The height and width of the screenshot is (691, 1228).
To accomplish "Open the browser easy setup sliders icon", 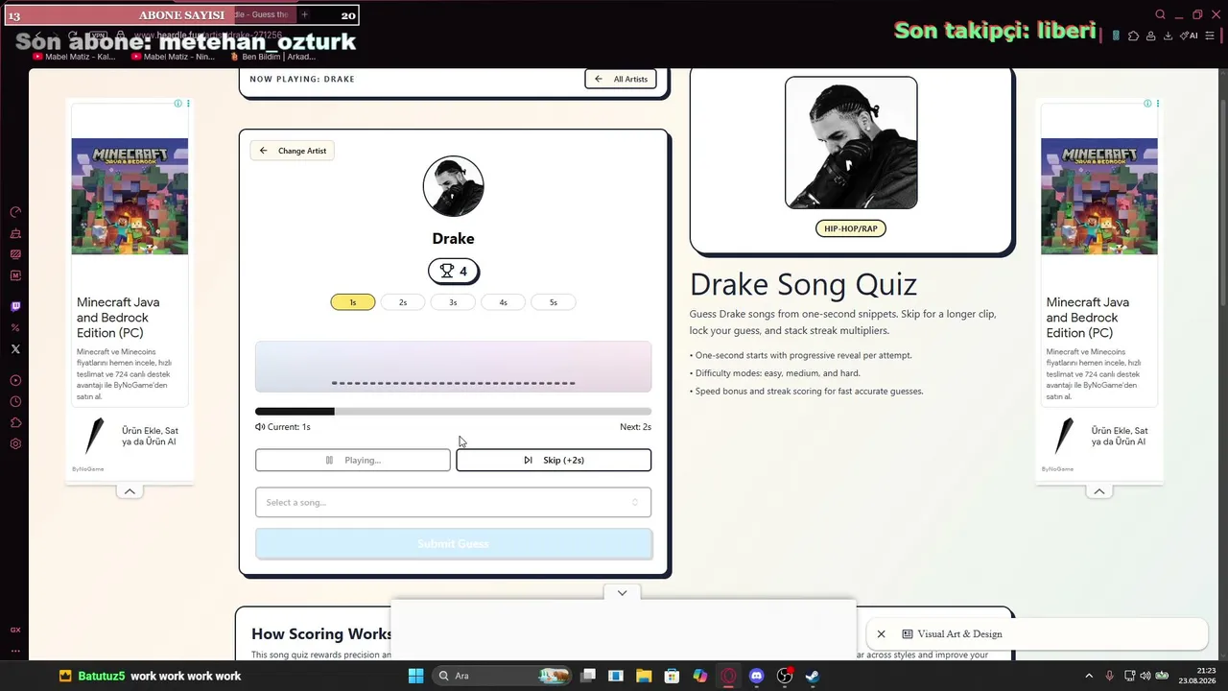I will point(1212,36).
